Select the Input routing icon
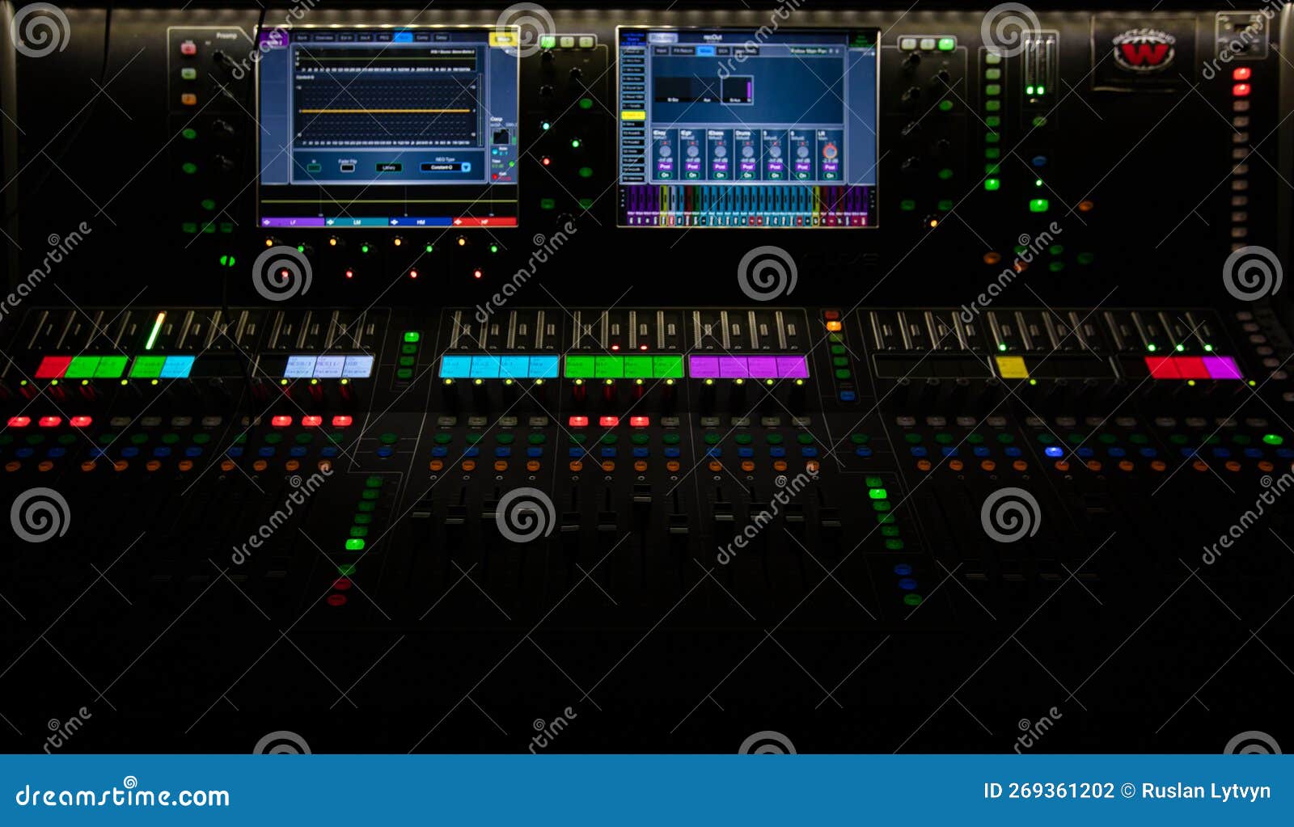 (662, 50)
